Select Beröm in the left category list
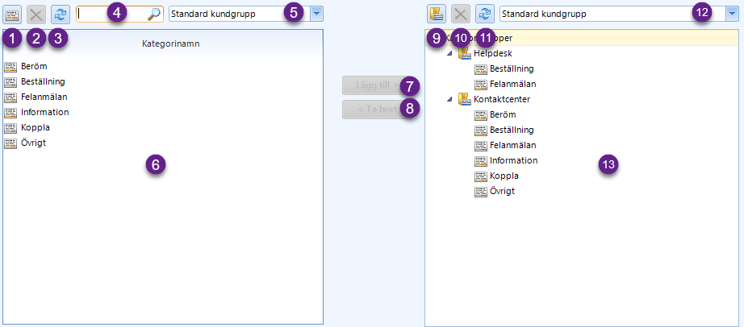Viewport: 744px width, 327px height. pos(34,66)
